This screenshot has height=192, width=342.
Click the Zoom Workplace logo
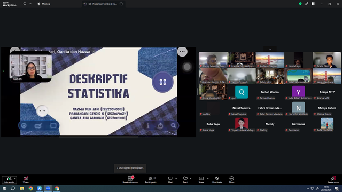point(10,4)
